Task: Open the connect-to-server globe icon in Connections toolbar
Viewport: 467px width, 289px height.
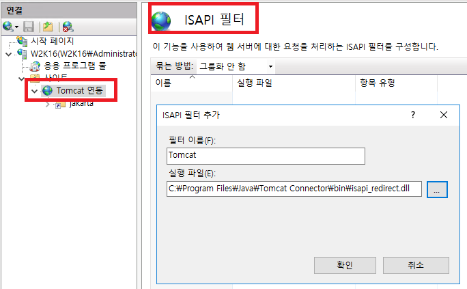Action: point(8,27)
